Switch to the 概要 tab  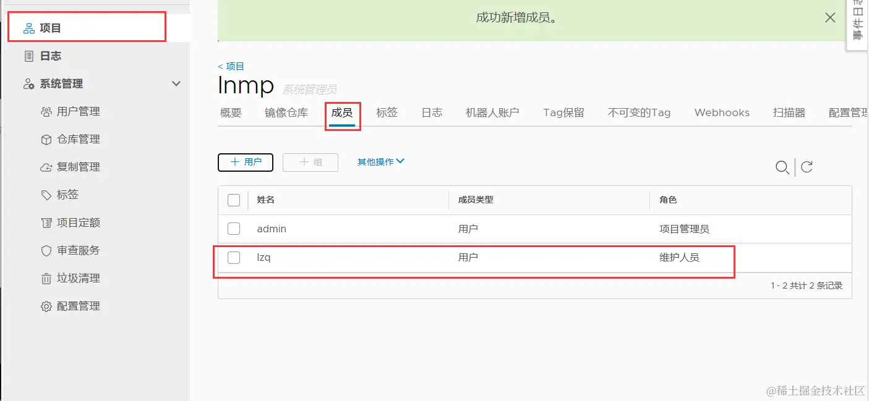pos(231,112)
